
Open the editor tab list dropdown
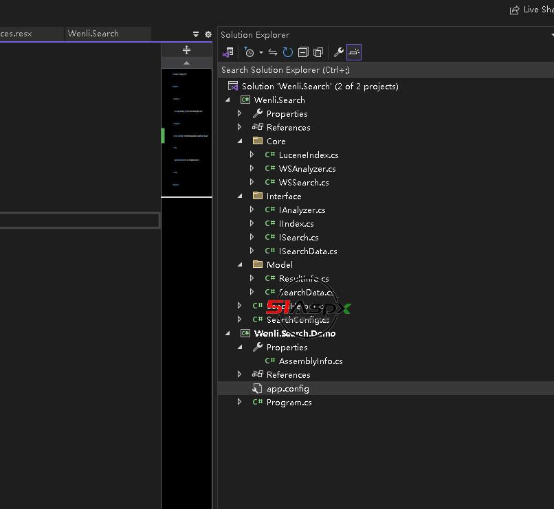coord(196,34)
